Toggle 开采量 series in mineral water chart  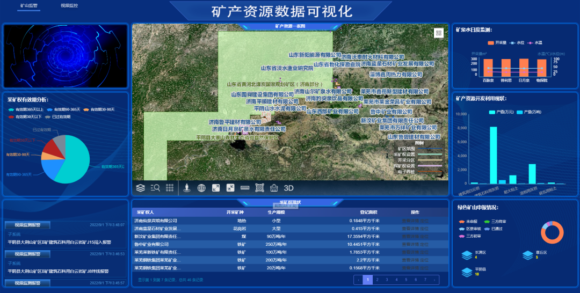click(x=497, y=43)
